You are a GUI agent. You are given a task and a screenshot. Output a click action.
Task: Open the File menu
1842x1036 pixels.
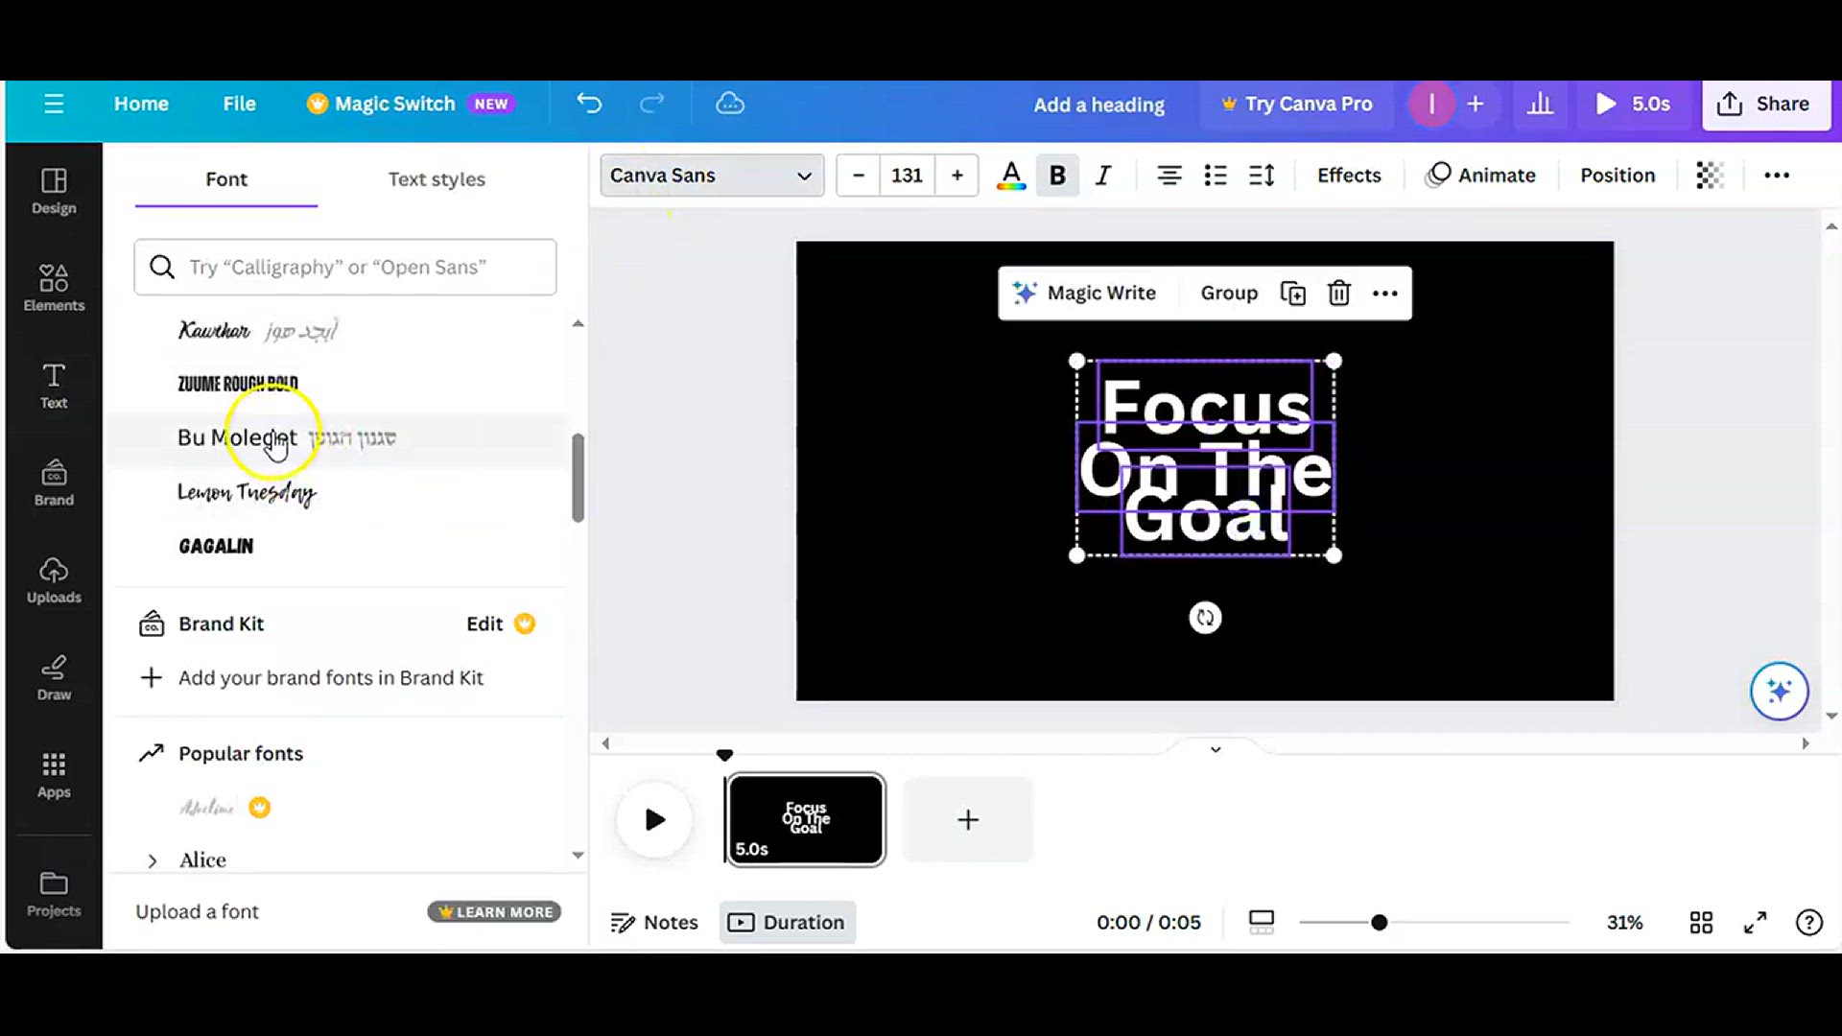(x=239, y=104)
